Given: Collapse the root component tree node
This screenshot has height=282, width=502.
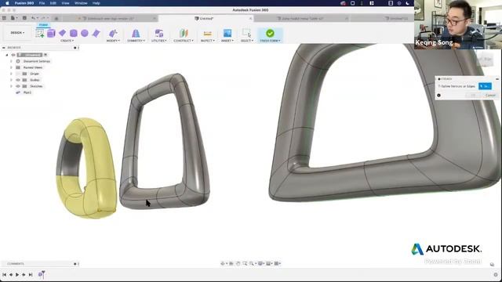Looking at the screenshot, I should click(7, 55).
